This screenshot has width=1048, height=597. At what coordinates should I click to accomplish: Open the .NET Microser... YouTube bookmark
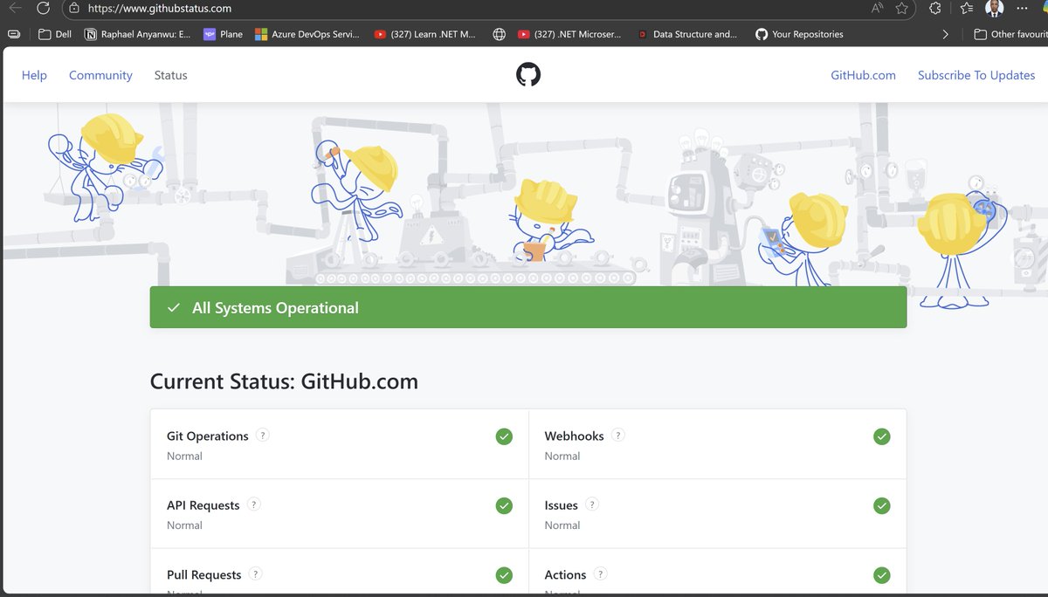569,34
